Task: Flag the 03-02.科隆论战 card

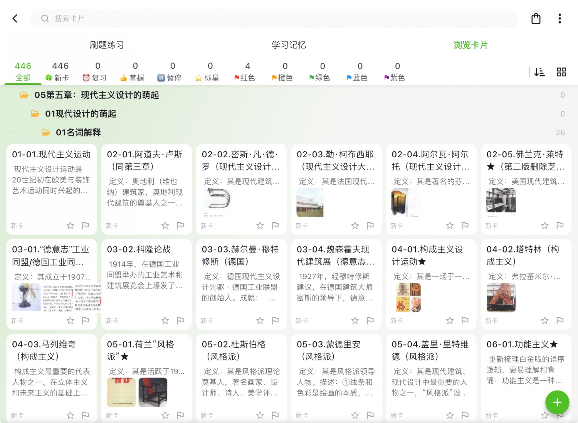Action: tap(180, 320)
